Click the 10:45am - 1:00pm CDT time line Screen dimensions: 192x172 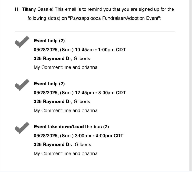point(79,50)
